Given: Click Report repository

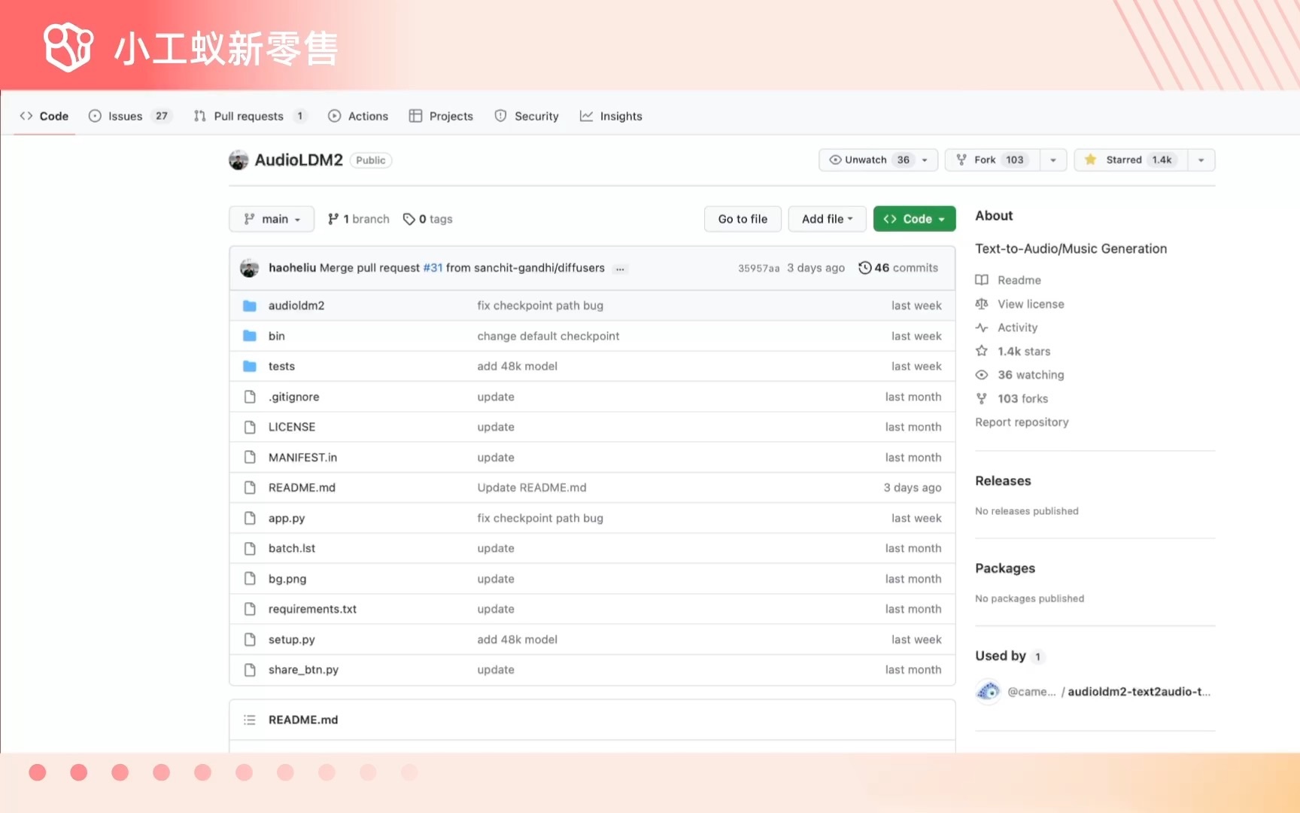Looking at the screenshot, I should (1022, 422).
